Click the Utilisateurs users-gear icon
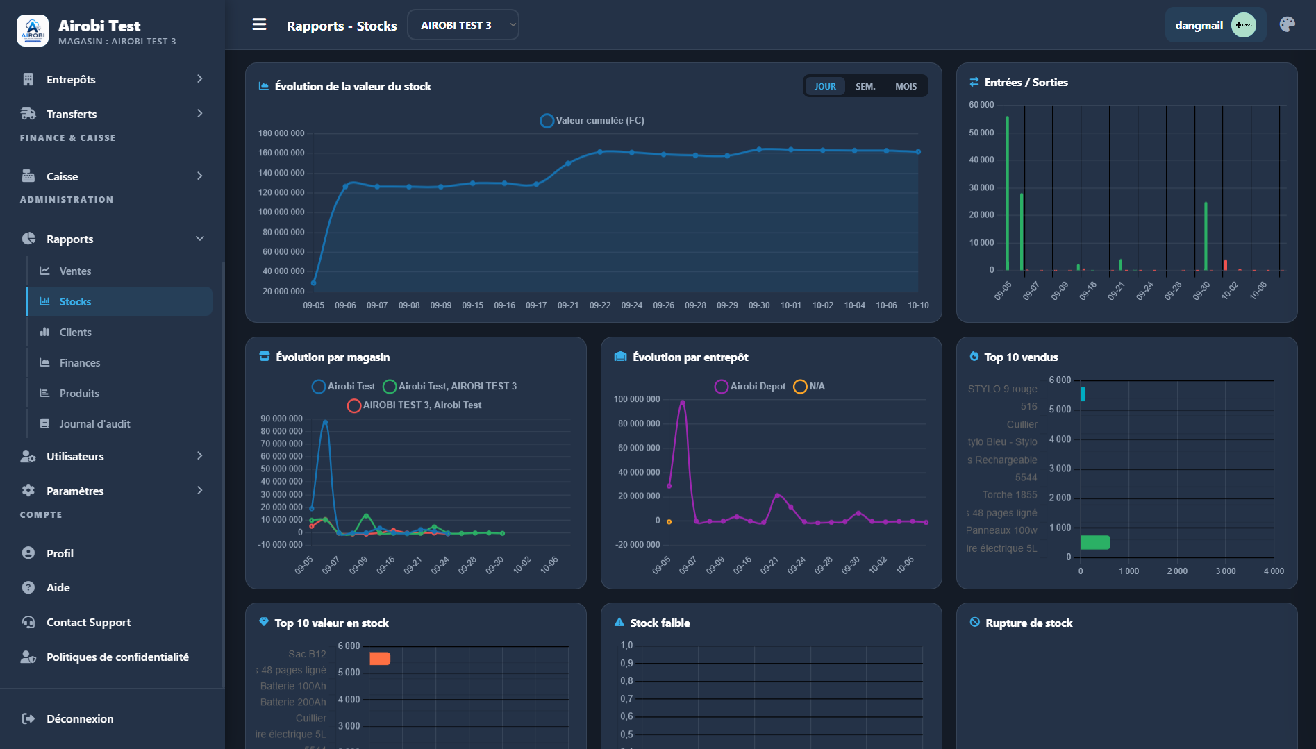Viewport: 1316px width, 749px height. pos(28,456)
